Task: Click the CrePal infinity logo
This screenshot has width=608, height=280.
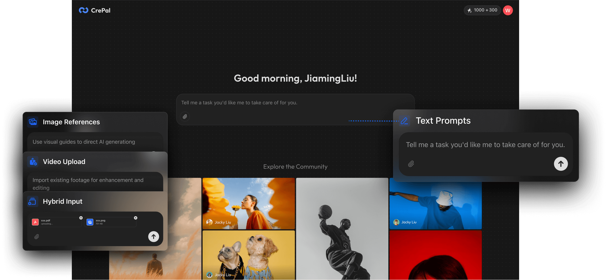Action: pos(84,10)
